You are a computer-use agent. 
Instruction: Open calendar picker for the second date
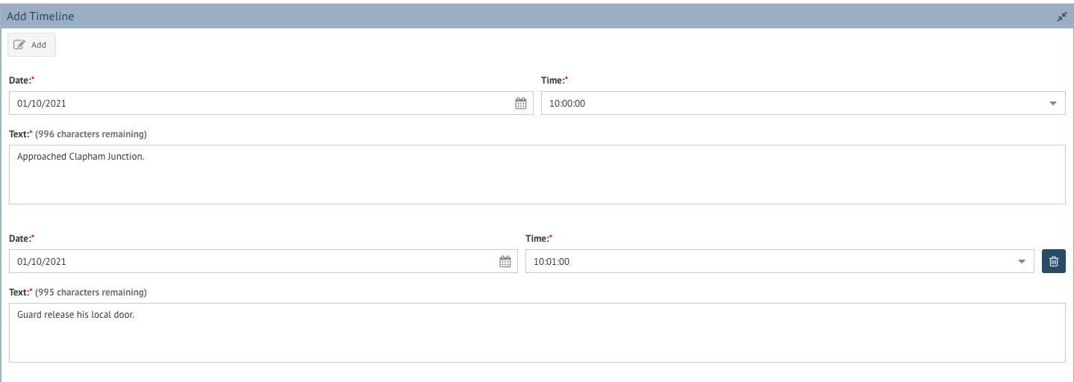pyautogui.click(x=505, y=262)
